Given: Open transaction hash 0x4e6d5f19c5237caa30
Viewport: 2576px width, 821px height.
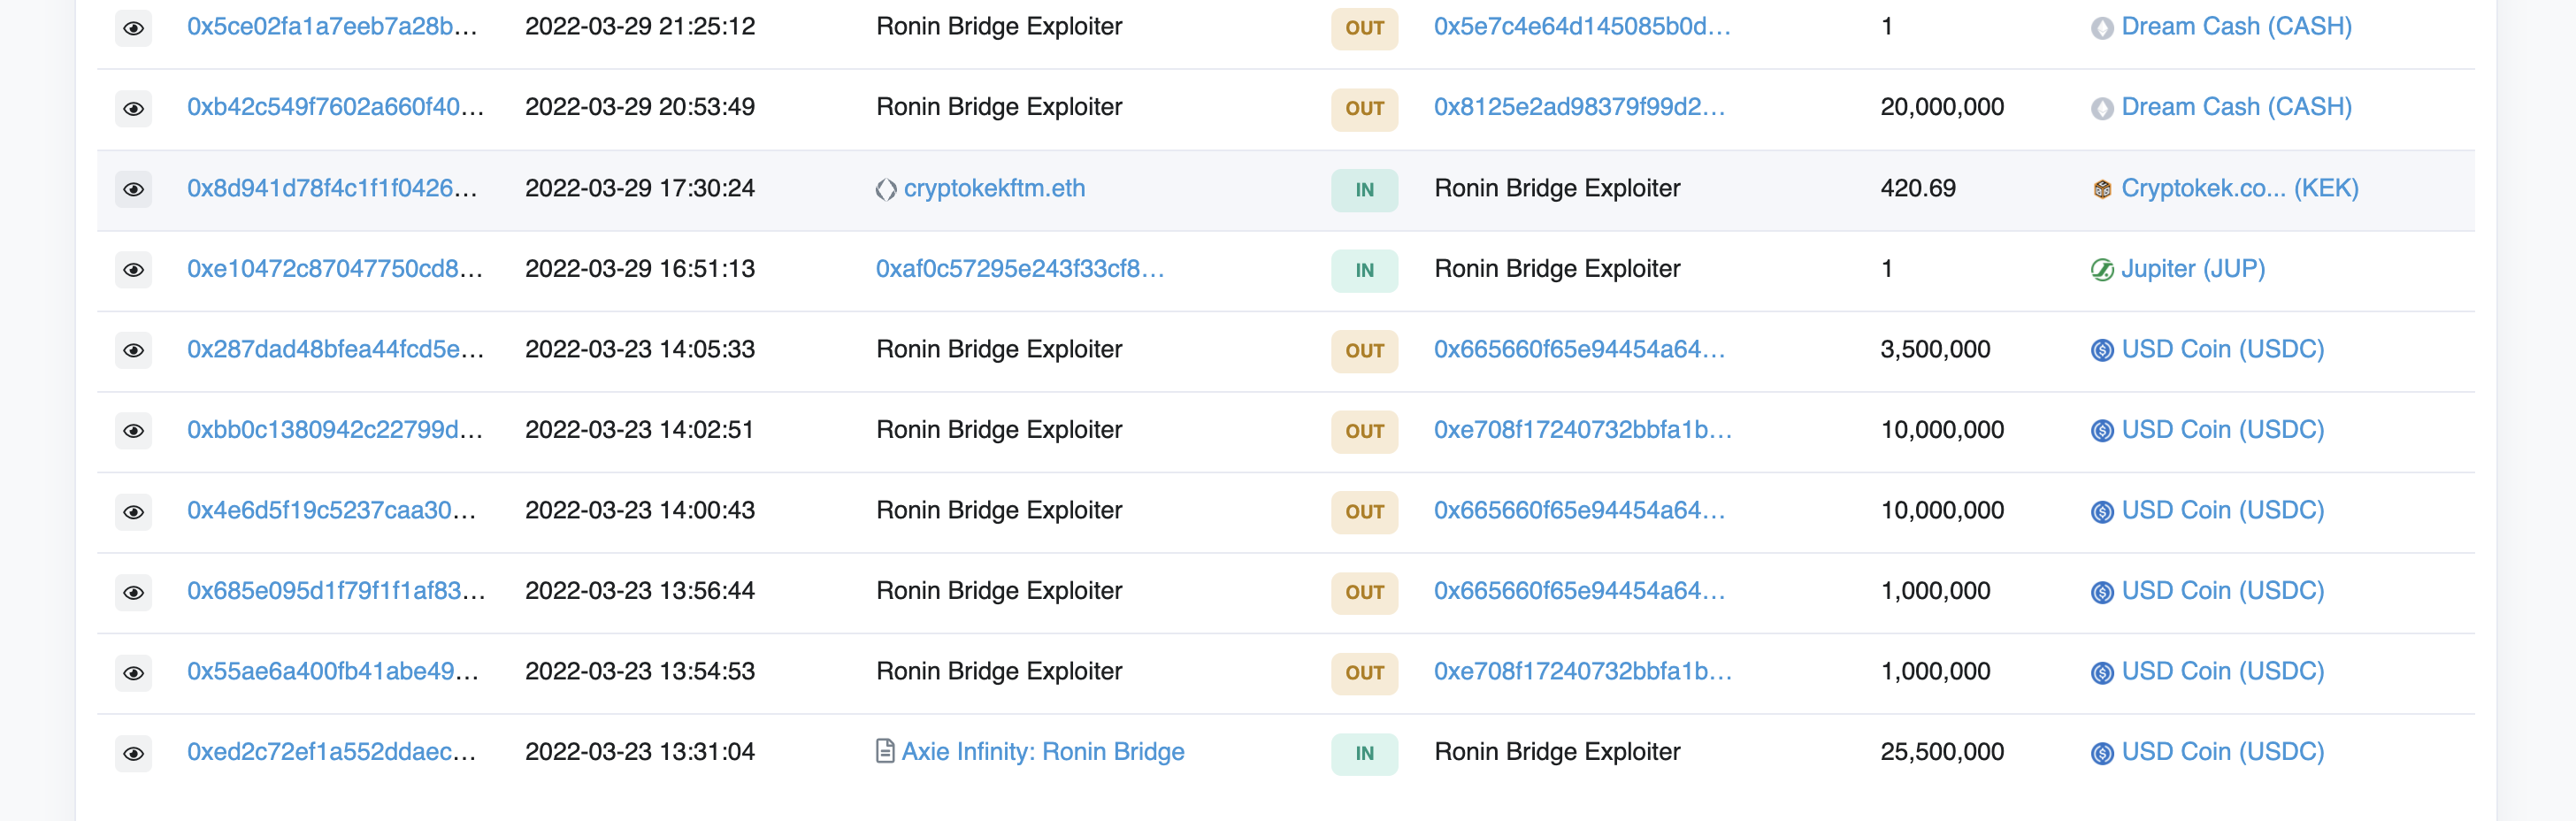Looking at the screenshot, I should (332, 510).
